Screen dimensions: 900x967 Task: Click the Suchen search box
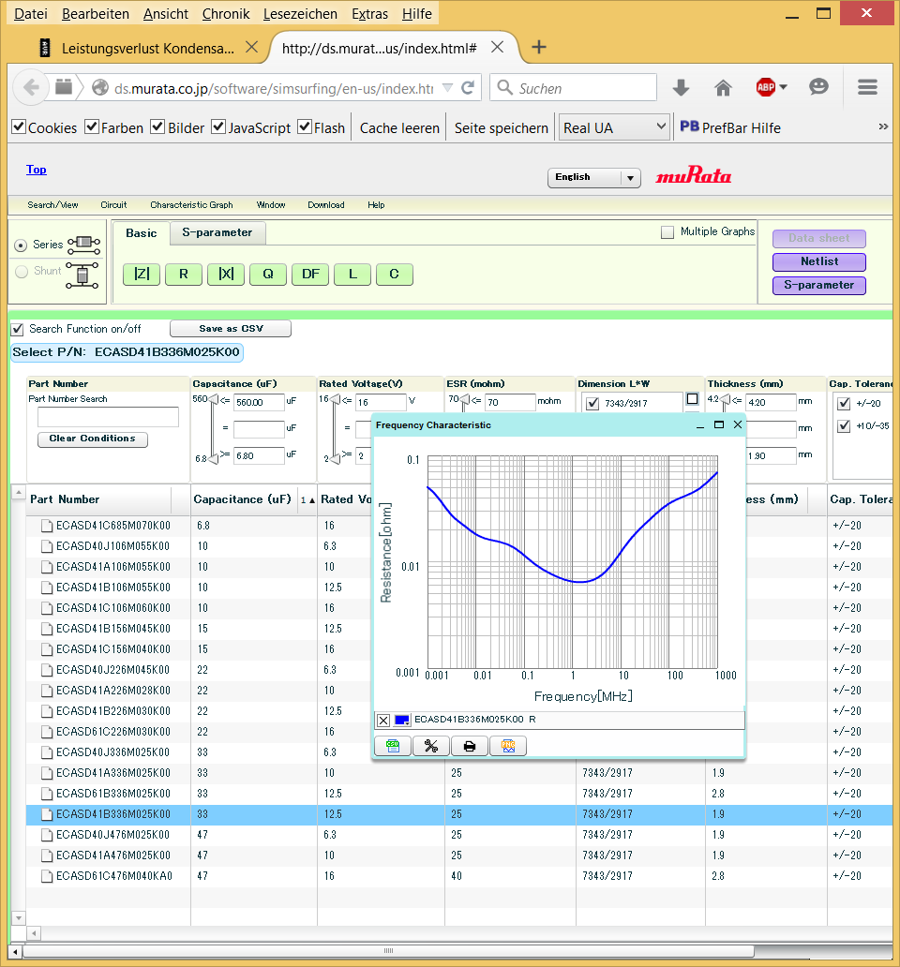point(574,87)
